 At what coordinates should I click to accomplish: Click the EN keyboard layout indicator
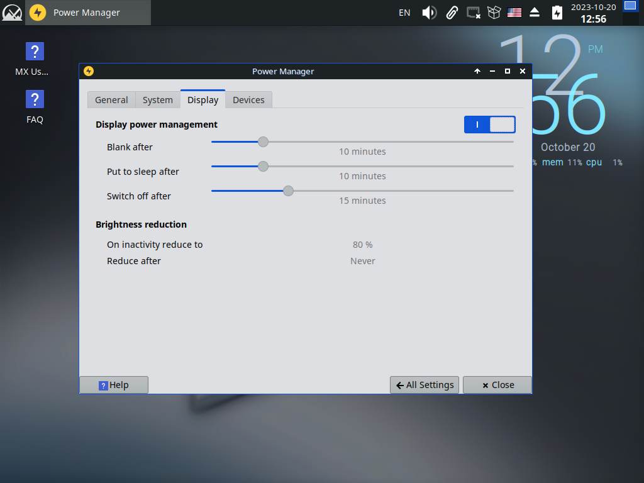(404, 13)
